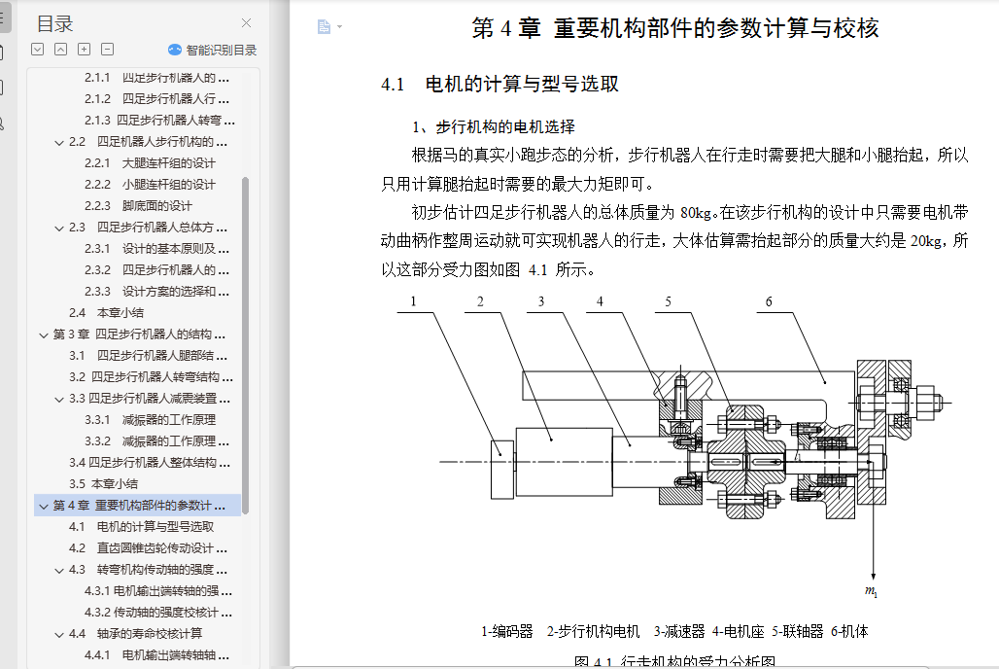Viewport: 999px width, 669px height.
Task: Collapse 第 4 章 outline node
Action: (44, 506)
